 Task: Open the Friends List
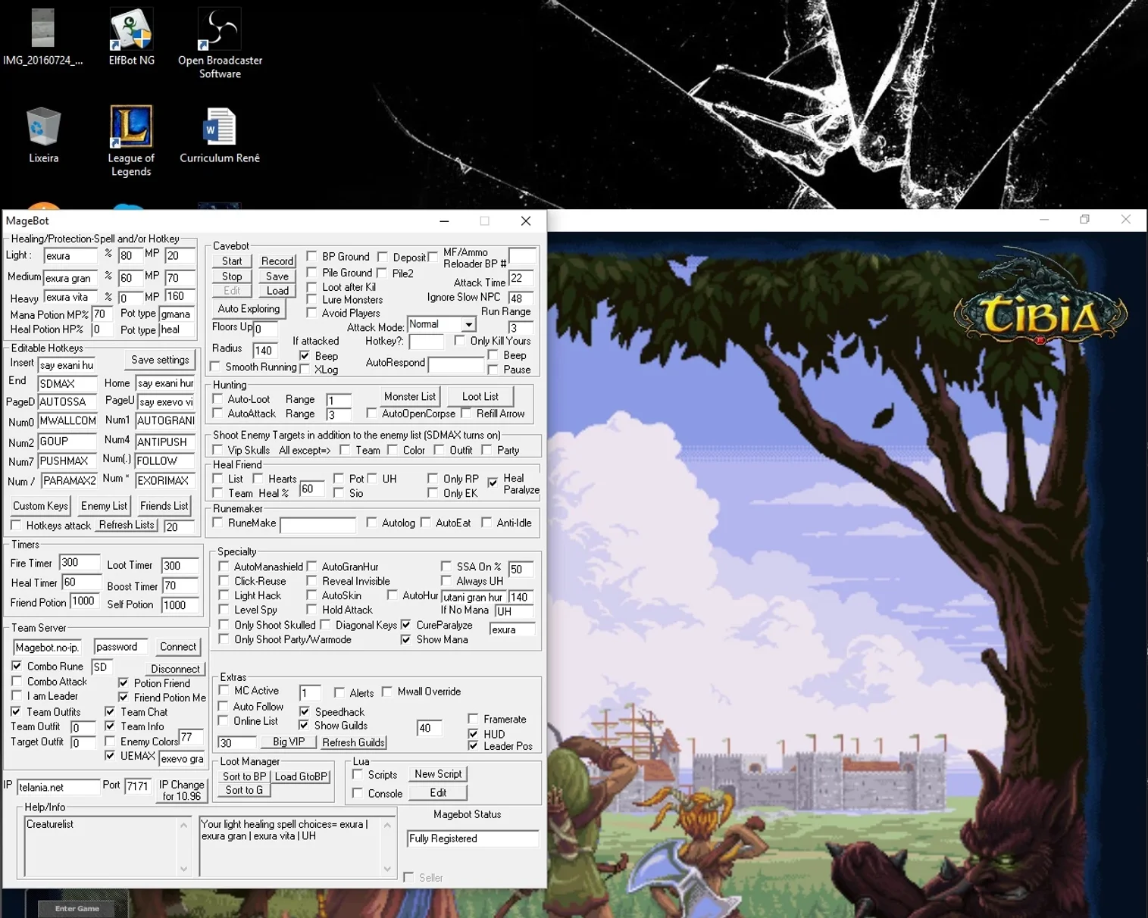(x=164, y=506)
